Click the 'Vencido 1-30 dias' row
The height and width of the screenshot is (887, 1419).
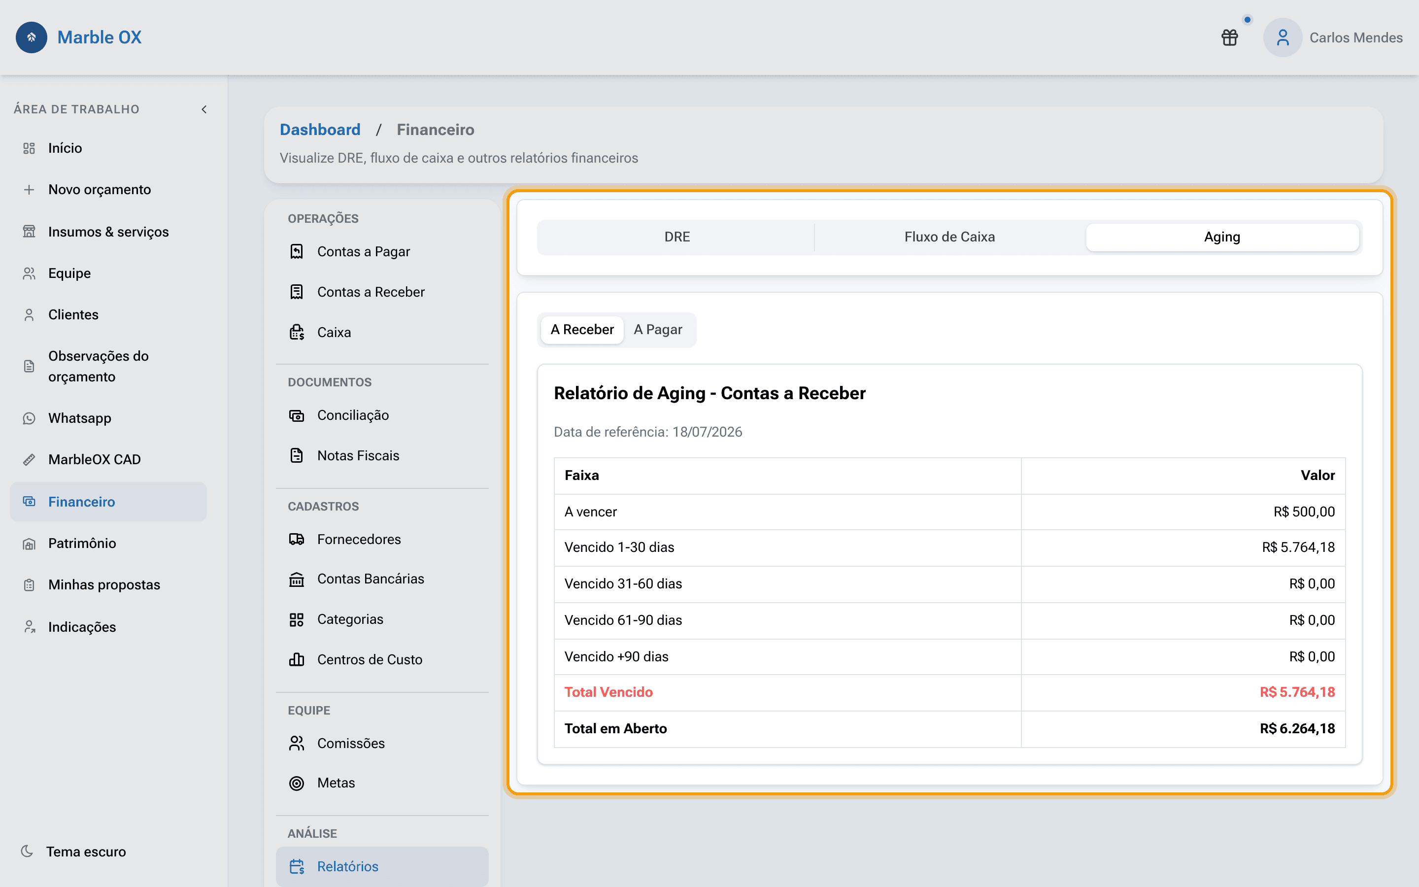click(x=949, y=548)
